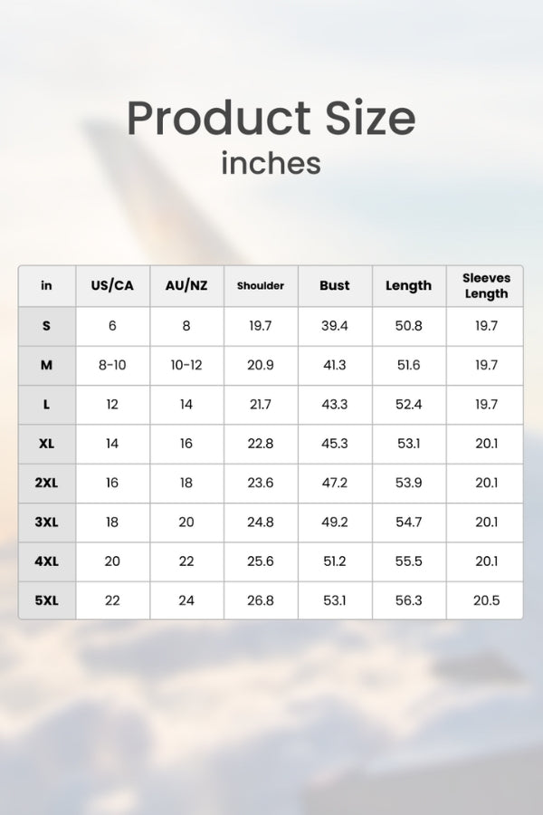Click the 5XL size row label
Screen dimensions: 543x815
46,600
